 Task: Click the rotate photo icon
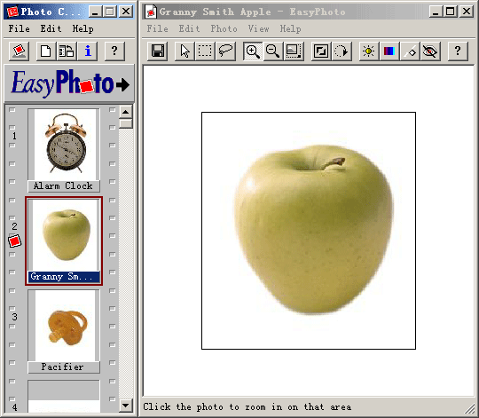click(x=342, y=51)
